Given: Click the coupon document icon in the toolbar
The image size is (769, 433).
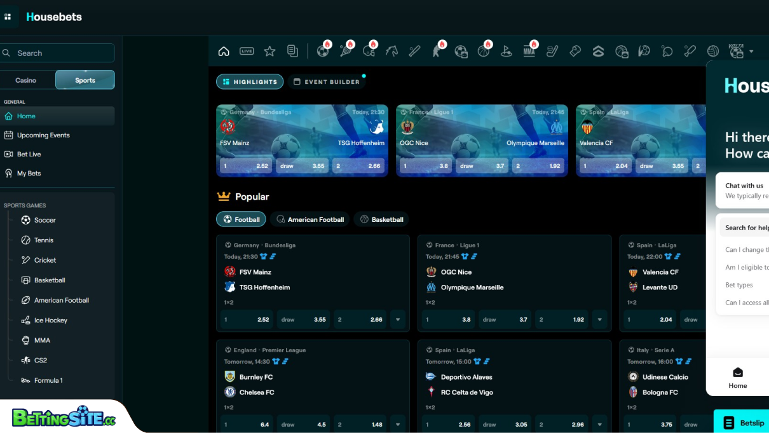Looking at the screenshot, I should (x=292, y=52).
